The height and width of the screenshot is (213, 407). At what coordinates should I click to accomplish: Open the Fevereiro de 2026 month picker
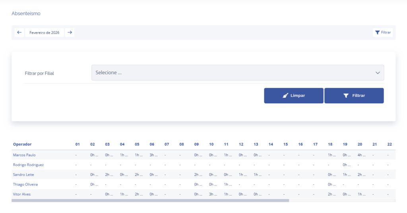(x=45, y=33)
